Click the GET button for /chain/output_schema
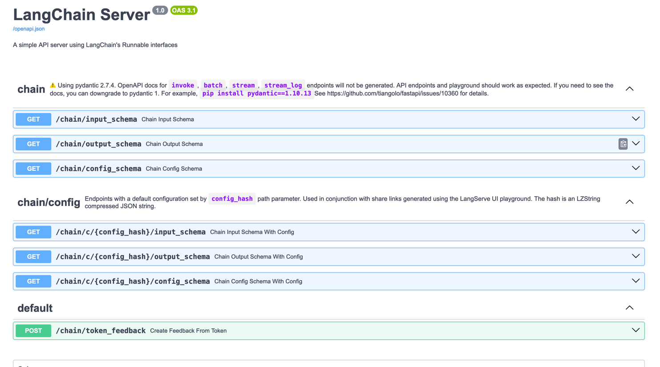 pos(33,144)
